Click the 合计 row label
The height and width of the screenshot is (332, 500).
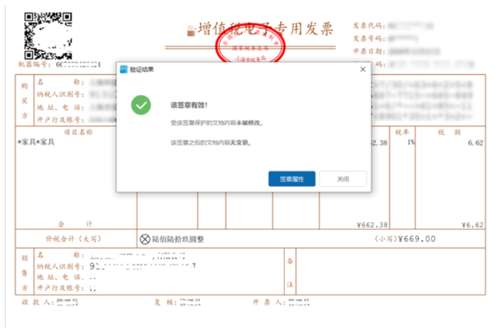[x=75, y=224]
